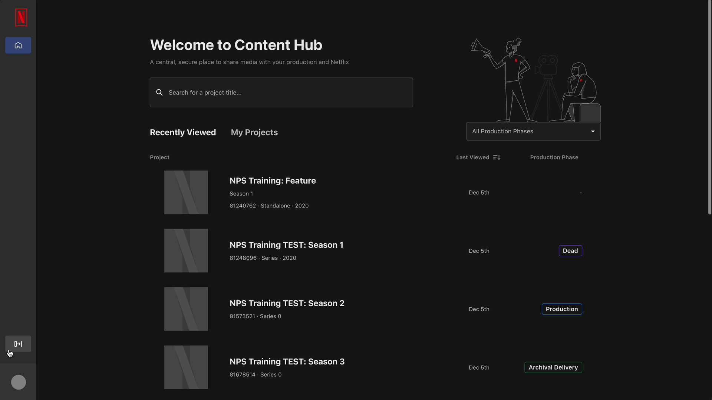
Task: Focus the project title search field
Action: 281,92
